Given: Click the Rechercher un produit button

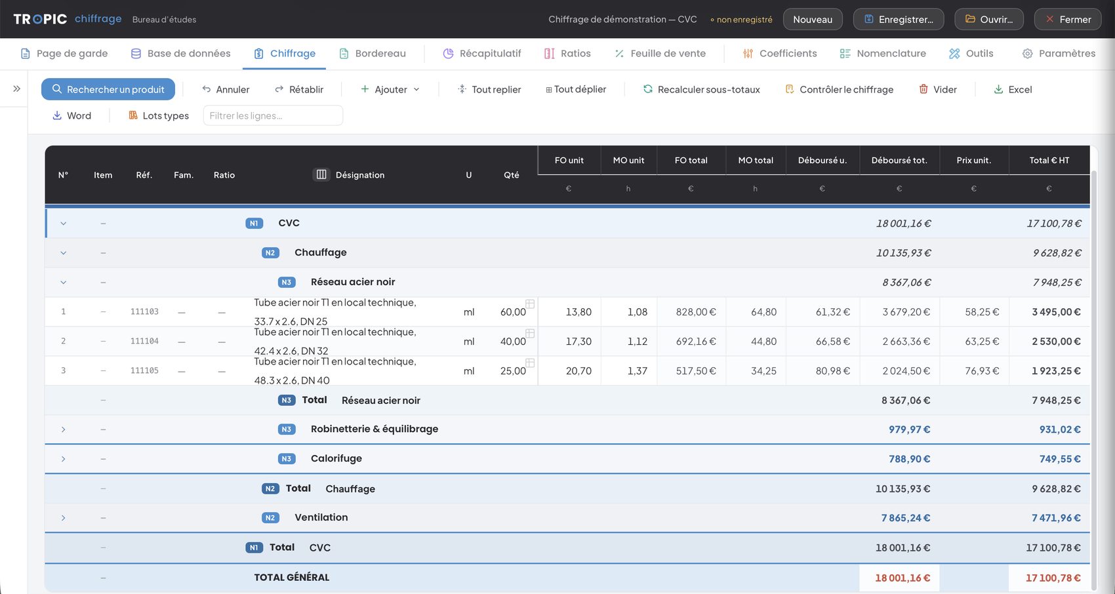Looking at the screenshot, I should click(108, 89).
